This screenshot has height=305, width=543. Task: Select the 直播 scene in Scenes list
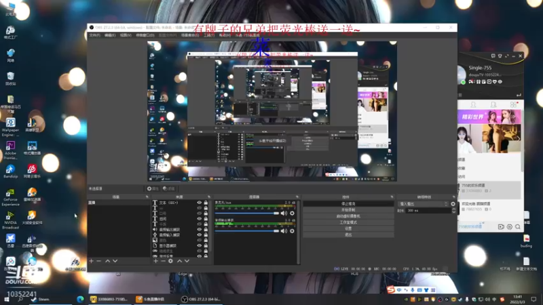click(119, 203)
